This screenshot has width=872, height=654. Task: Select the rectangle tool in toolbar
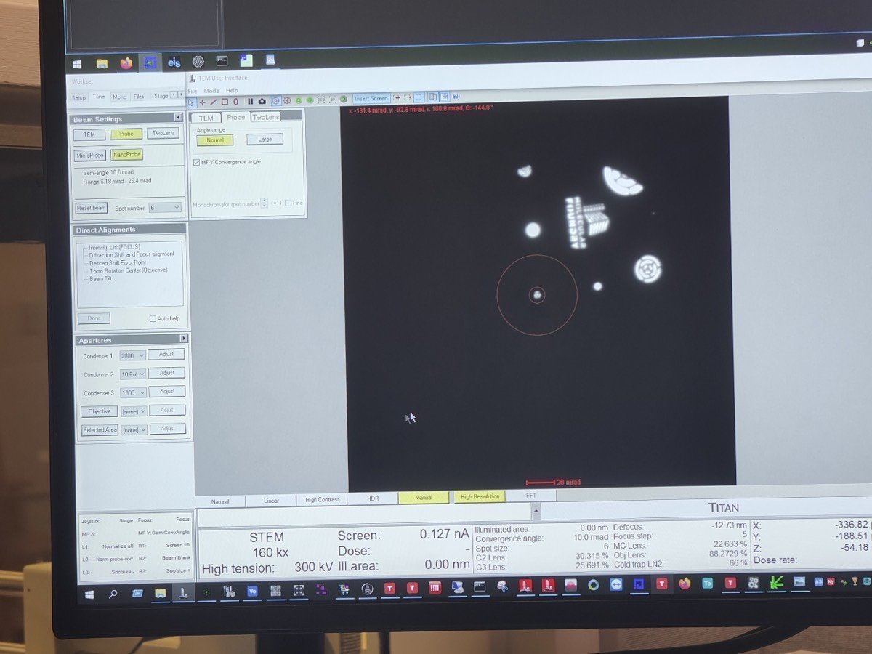point(225,102)
